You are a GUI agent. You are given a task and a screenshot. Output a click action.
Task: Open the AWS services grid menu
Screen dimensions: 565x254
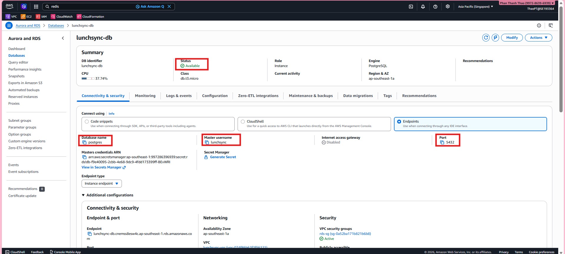point(36,6)
